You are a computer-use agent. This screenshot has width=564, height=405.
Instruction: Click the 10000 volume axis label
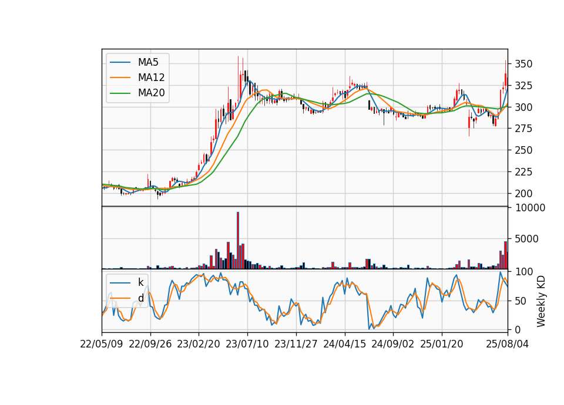530,208
